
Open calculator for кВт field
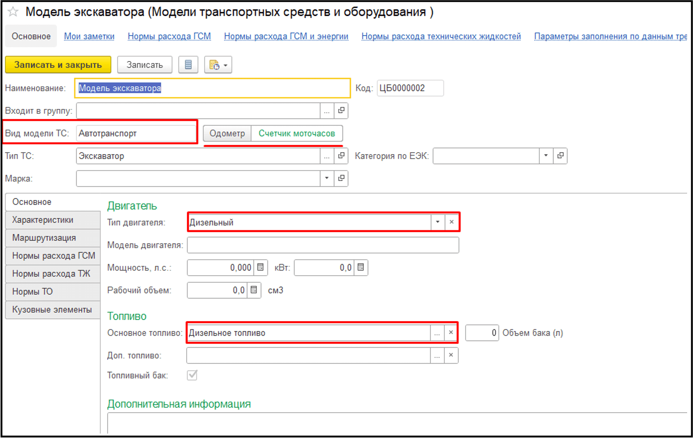(x=361, y=267)
